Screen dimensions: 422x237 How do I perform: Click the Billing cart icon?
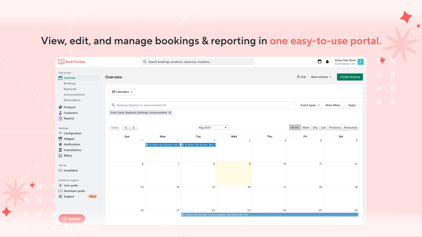(x=60, y=156)
